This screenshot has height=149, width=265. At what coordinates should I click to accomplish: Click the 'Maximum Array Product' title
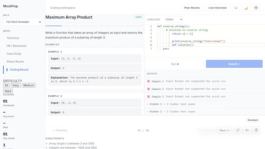69,17
